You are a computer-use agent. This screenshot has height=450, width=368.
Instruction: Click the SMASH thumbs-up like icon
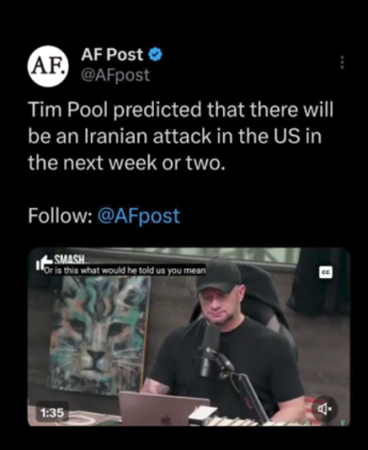[x=42, y=262]
